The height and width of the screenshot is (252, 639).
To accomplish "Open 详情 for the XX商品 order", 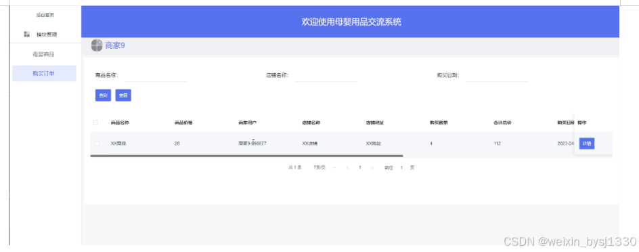I will (x=587, y=144).
